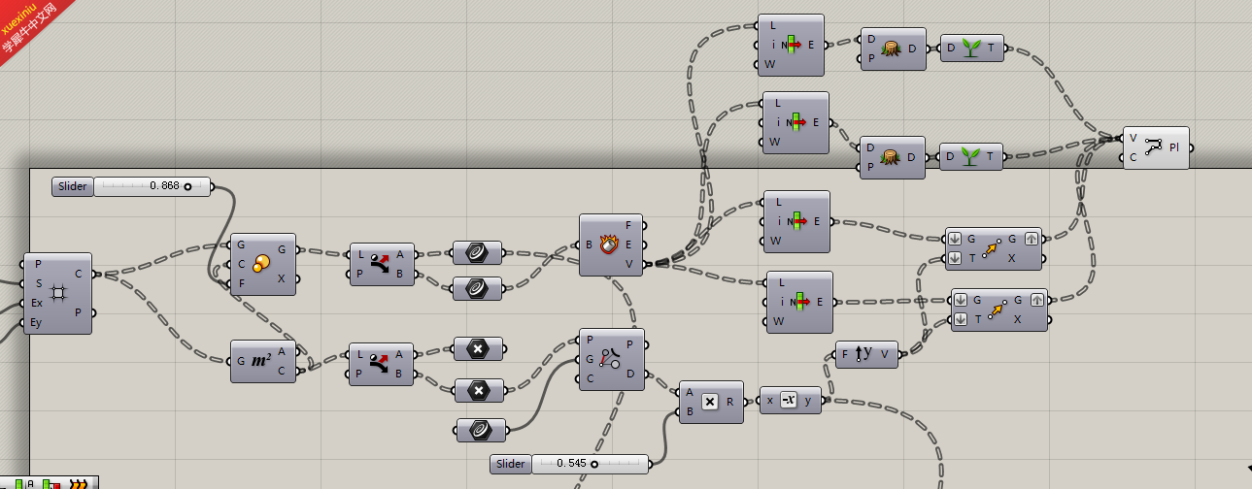
Task: Click X parameter on lower Dispatch A output
Action: tap(478, 348)
